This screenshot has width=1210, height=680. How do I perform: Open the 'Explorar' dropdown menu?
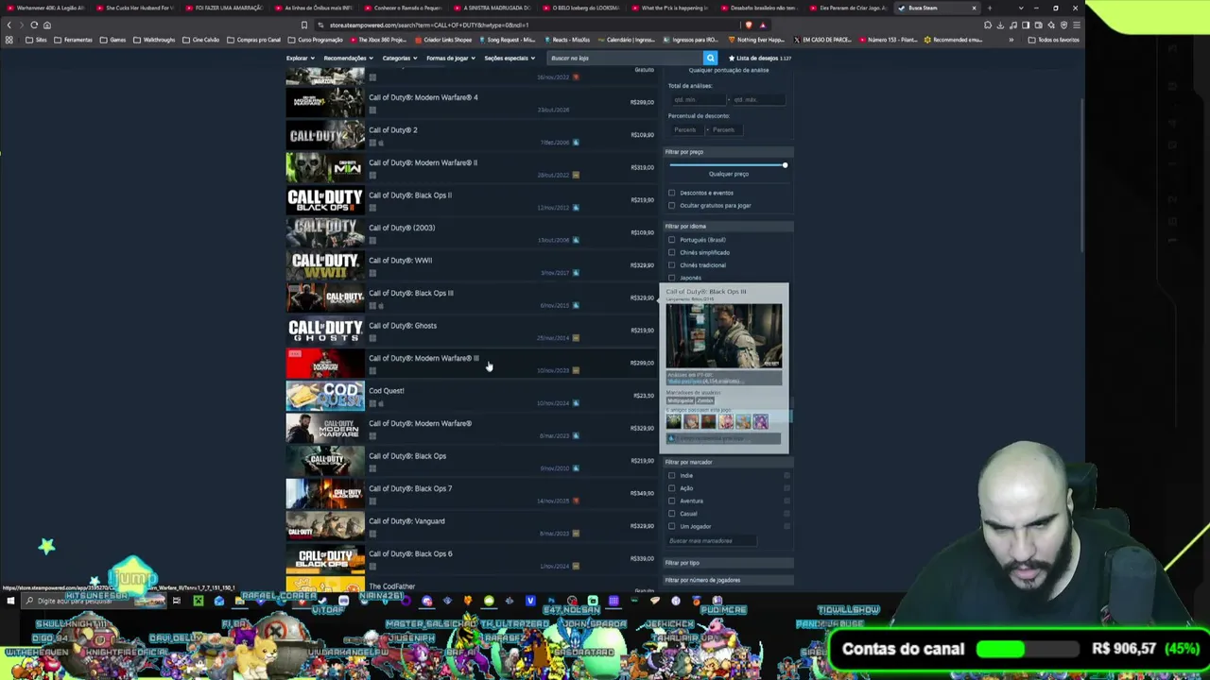tap(299, 59)
